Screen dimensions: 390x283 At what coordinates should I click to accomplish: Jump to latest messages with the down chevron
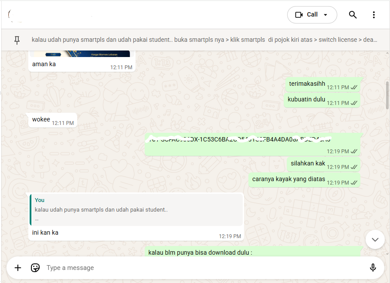[x=375, y=239]
